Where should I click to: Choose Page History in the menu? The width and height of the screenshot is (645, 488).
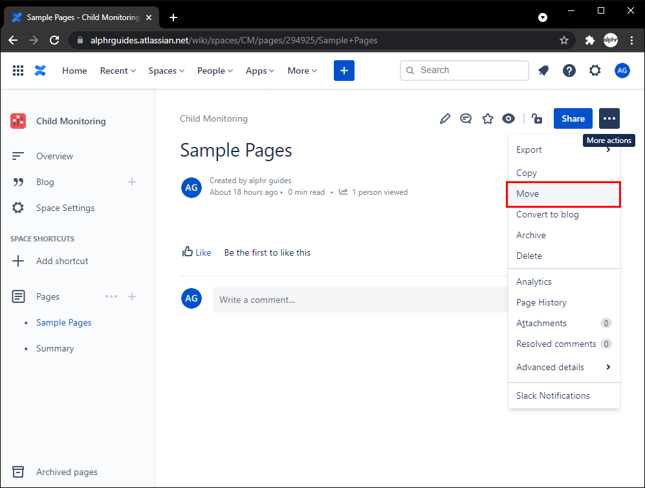point(541,302)
